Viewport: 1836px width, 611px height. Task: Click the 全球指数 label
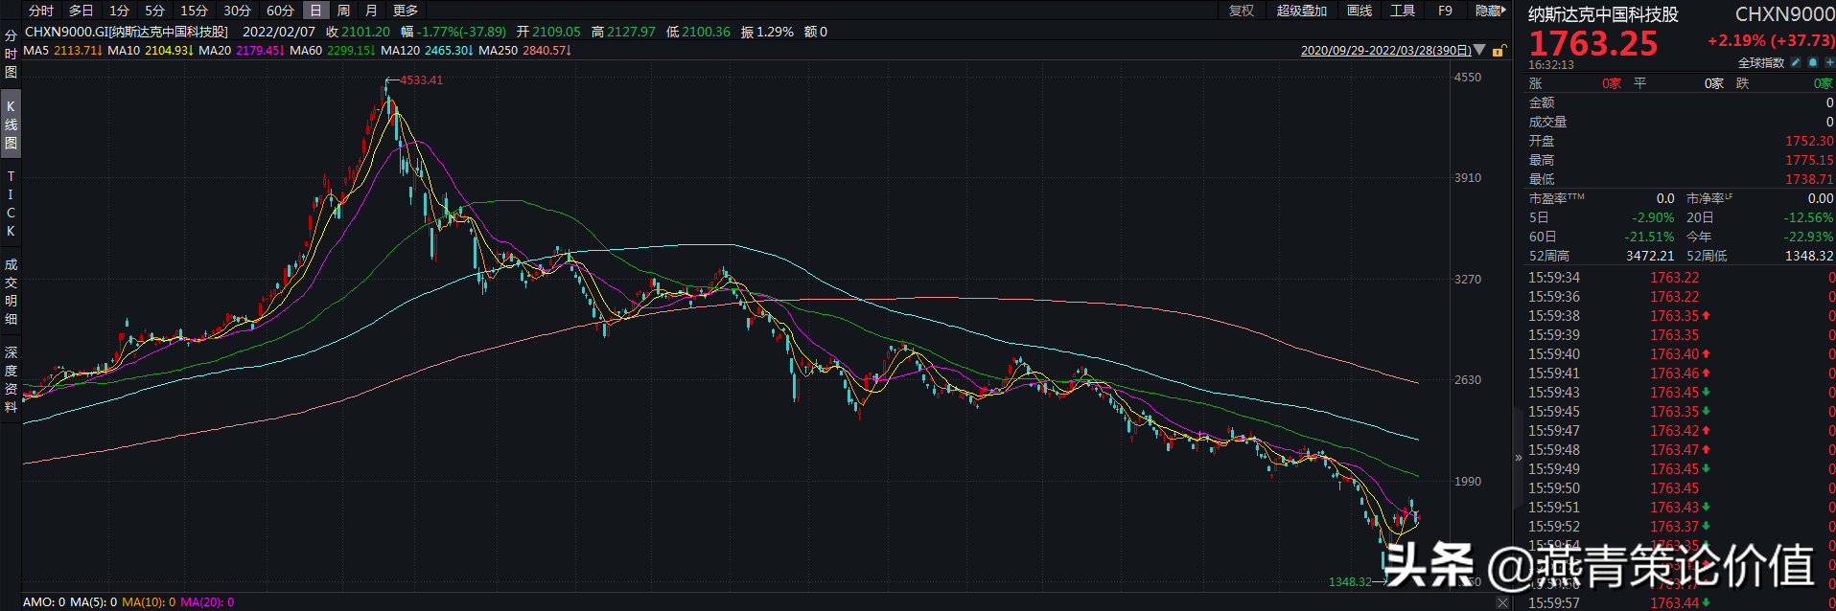tap(1761, 63)
